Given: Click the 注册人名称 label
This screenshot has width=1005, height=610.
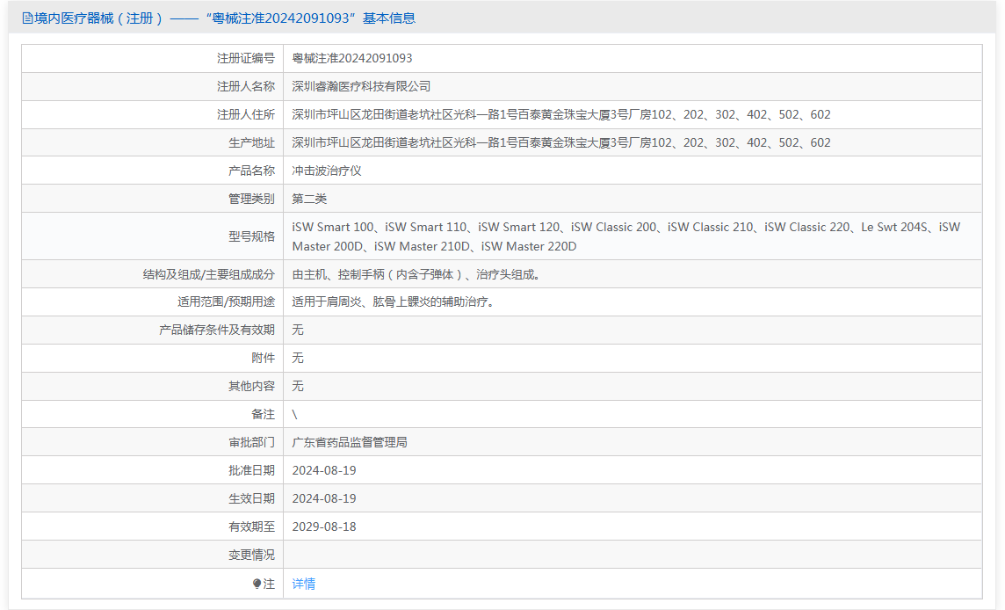Looking at the screenshot, I should (x=246, y=87).
